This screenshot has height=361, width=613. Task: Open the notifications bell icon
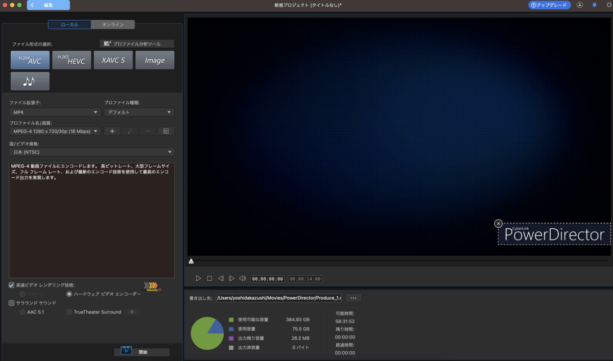(x=594, y=5)
